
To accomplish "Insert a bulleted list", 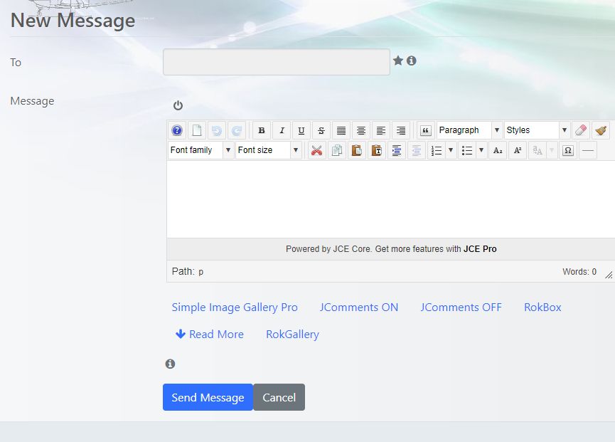I will [x=466, y=150].
